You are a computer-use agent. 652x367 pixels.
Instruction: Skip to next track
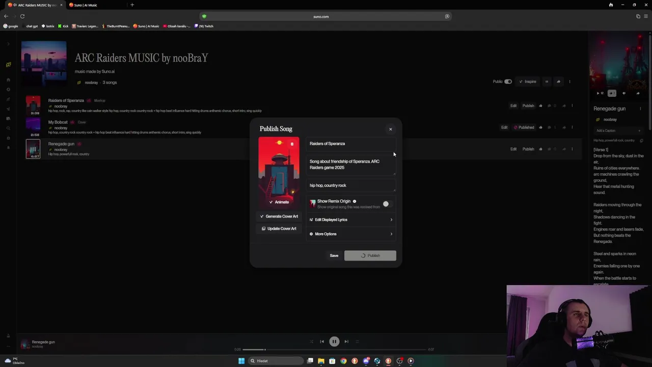346,342
